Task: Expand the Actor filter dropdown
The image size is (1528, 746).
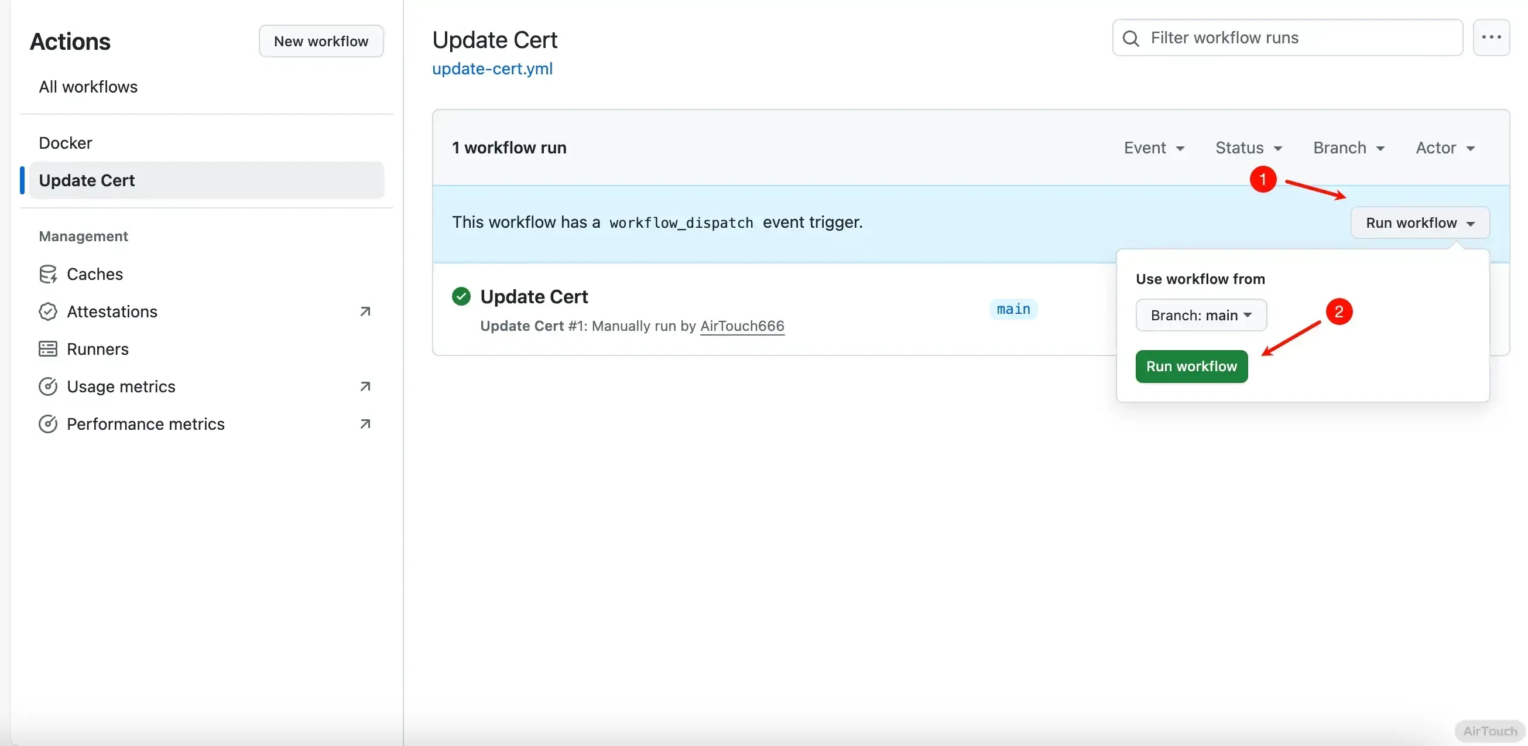Action: coord(1445,148)
